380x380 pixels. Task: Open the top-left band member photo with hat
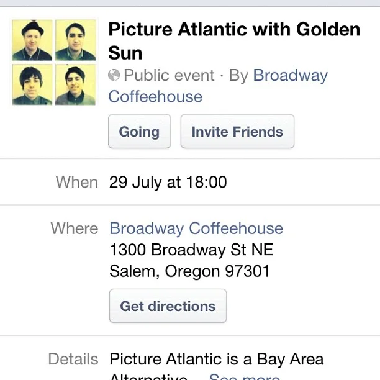[x=32, y=40]
